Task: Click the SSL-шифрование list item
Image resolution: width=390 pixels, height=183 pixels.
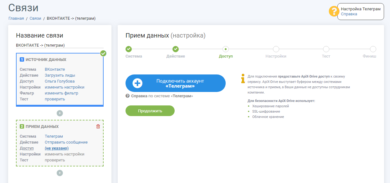Action: 266,112
